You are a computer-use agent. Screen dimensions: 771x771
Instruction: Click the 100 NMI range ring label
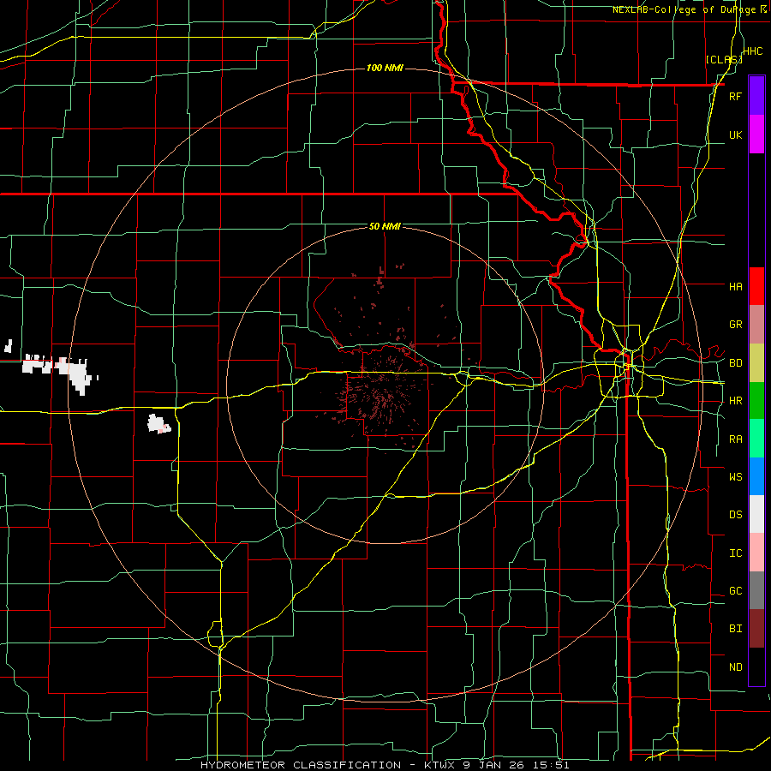click(x=385, y=68)
